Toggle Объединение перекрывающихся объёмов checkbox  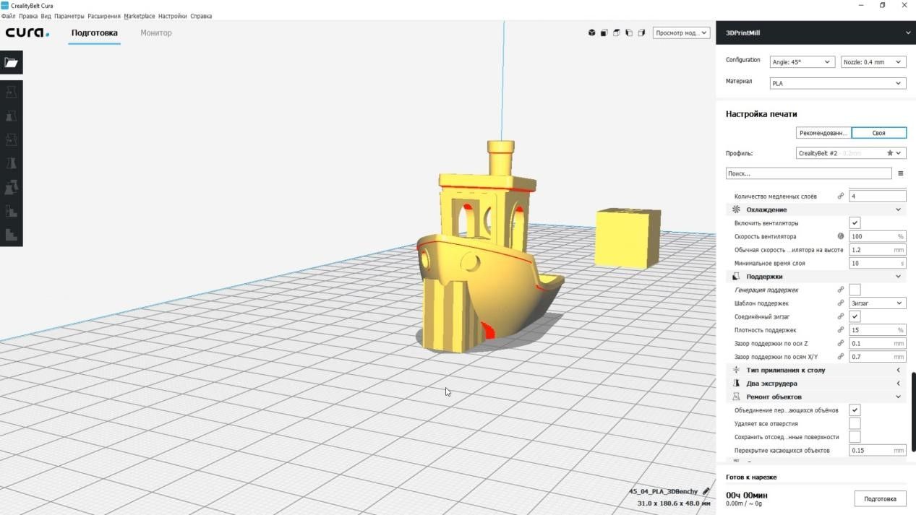point(855,410)
